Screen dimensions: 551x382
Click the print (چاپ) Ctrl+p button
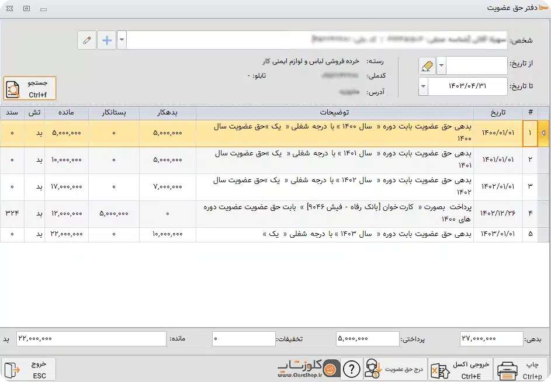pyautogui.click(x=521, y=369)
